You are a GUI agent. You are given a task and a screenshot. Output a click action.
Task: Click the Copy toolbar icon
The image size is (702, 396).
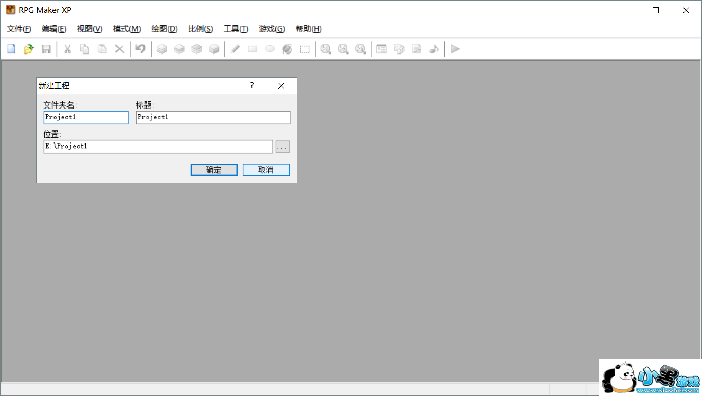84,49
